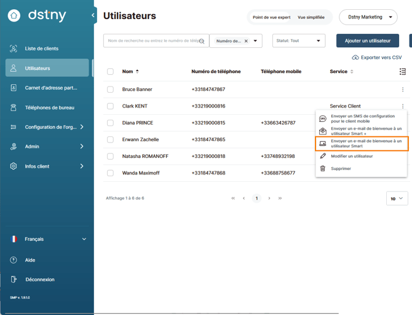This screenshot has height=315, width=412.
Task: Click the Ajouter un utilisateur button
Action: tap(368, 41)
